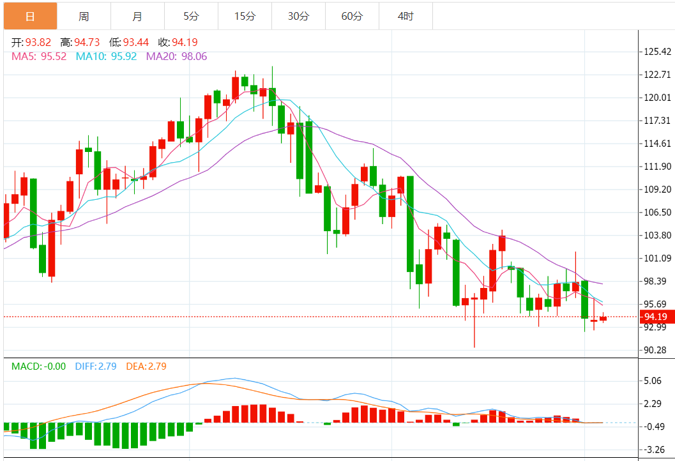Click the MA5: 95.52 indicator label
The width and height of the screenshot is (675, 461).
39,56
